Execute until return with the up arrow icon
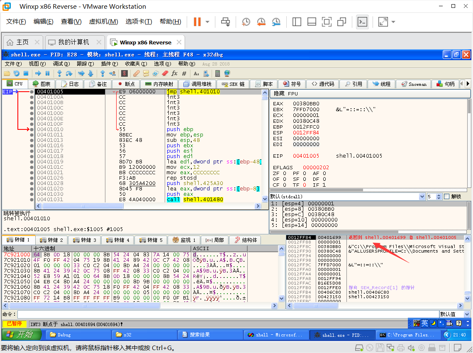The image size is (473, 353). 102,73
